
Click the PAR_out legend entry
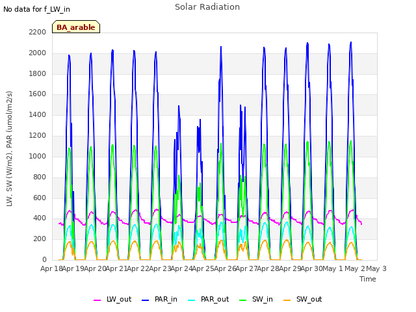click(208, 299)
